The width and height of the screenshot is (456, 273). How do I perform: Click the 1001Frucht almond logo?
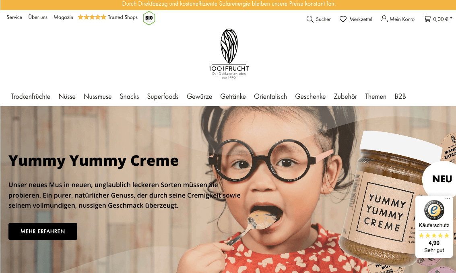229,54
